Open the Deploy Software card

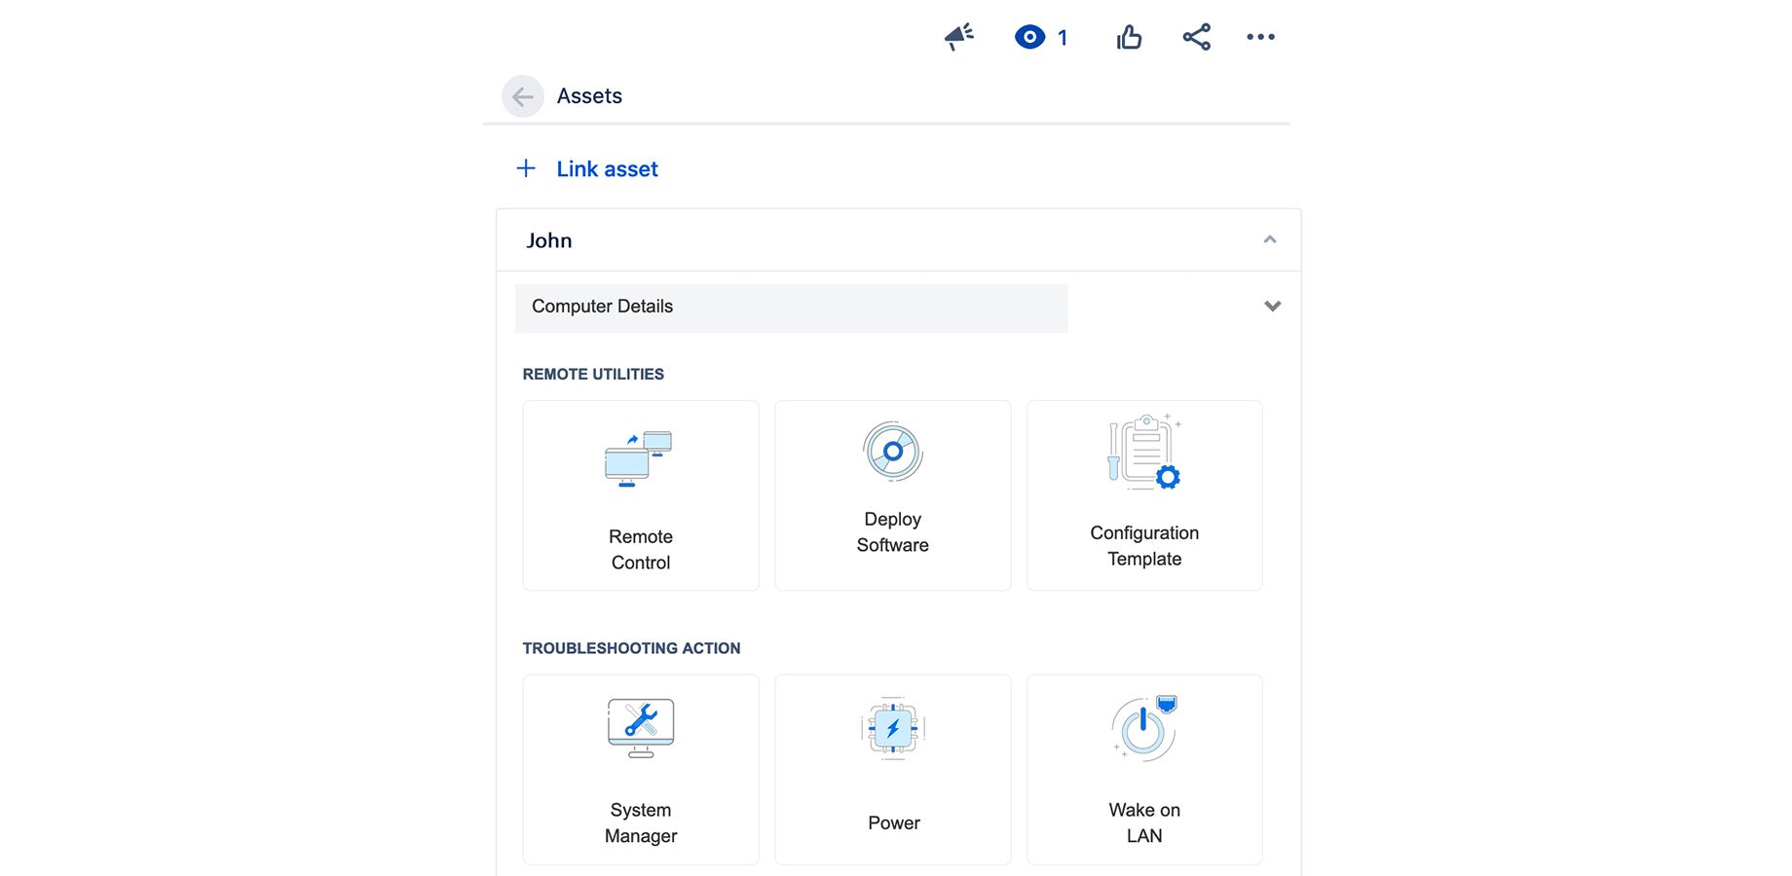coord(893,495)
